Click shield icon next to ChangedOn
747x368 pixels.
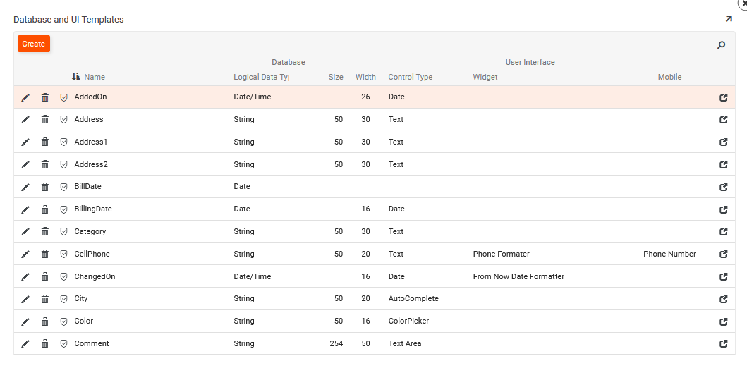pos(63,277)
